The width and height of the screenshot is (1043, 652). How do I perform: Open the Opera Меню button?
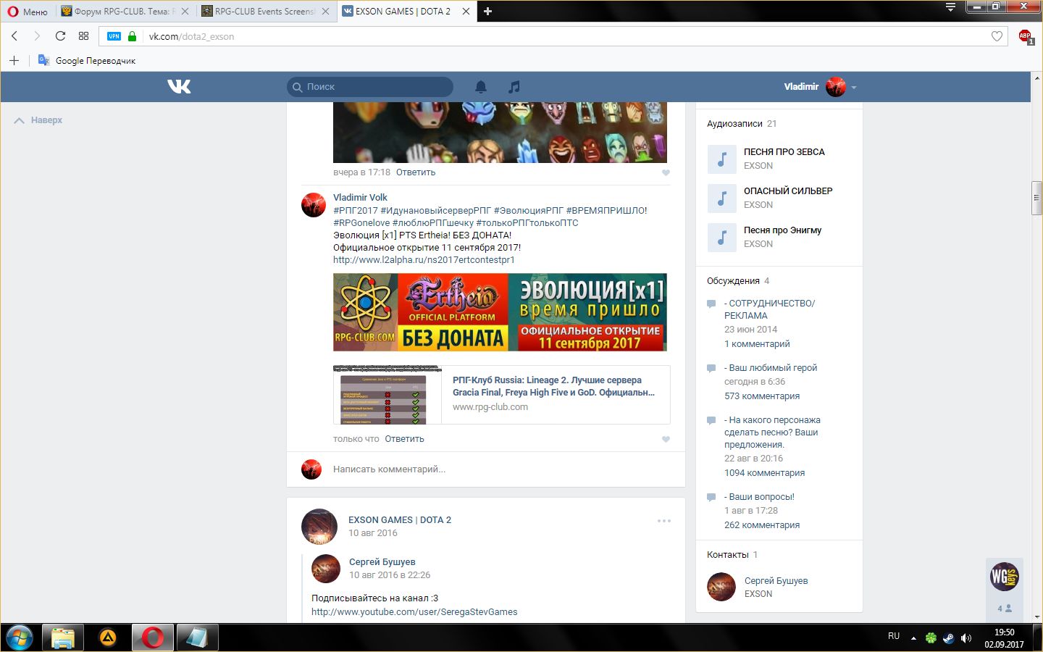tap(28, 12)
